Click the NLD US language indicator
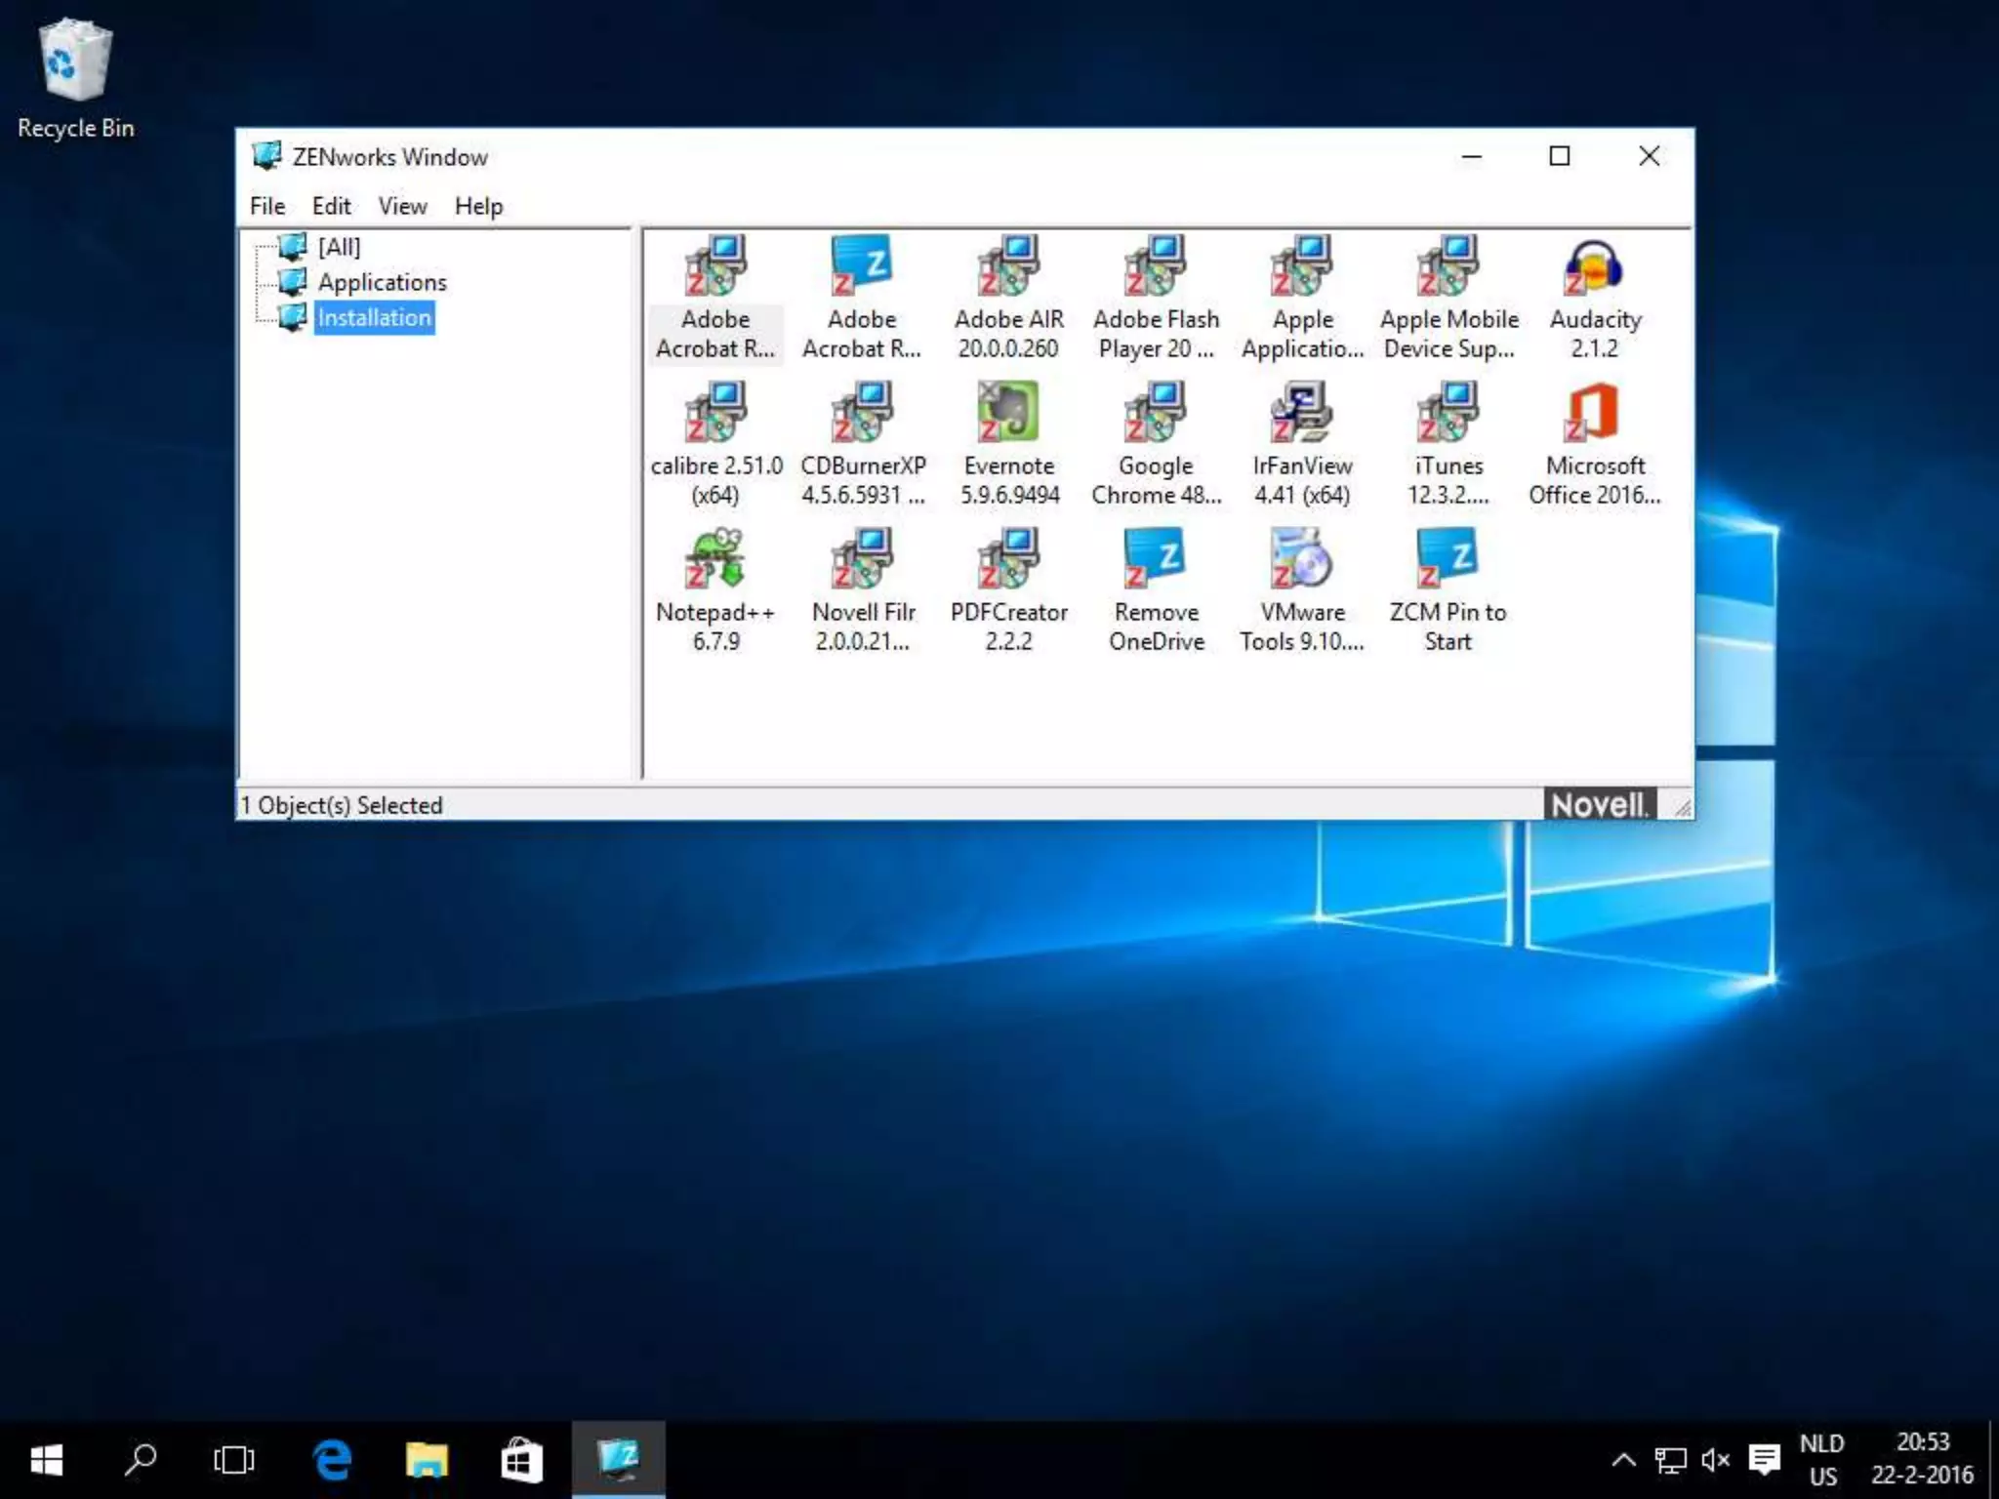The height and width of the screenshot is (1499, 1999). click(1822, 1460)
